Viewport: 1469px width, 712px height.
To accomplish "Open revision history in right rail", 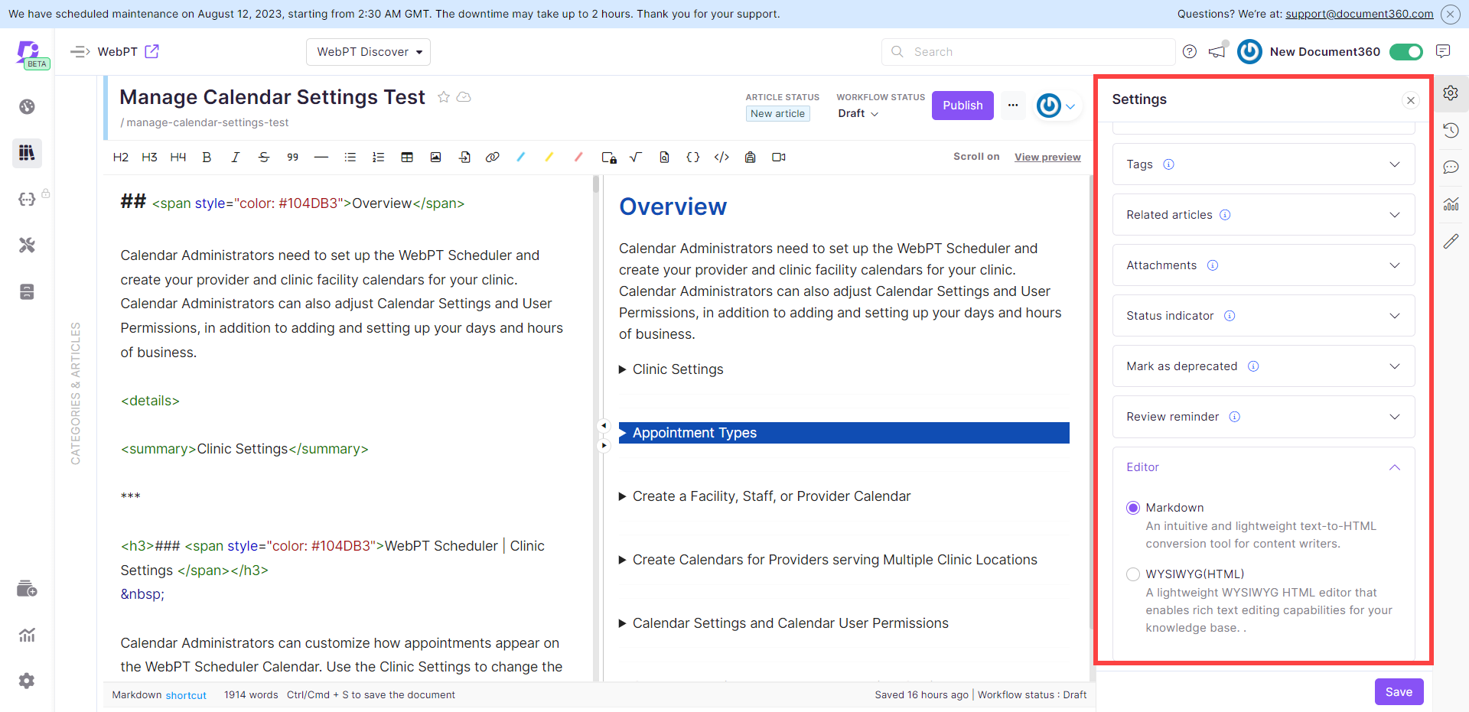I will coord(1451,130).
